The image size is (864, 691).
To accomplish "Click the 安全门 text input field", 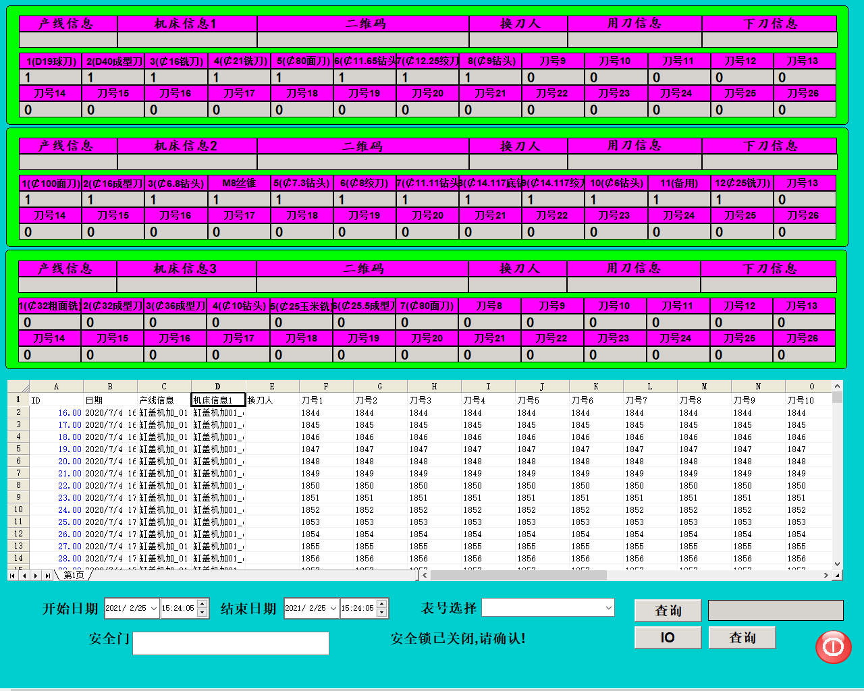I will click(x=230, y=643).
